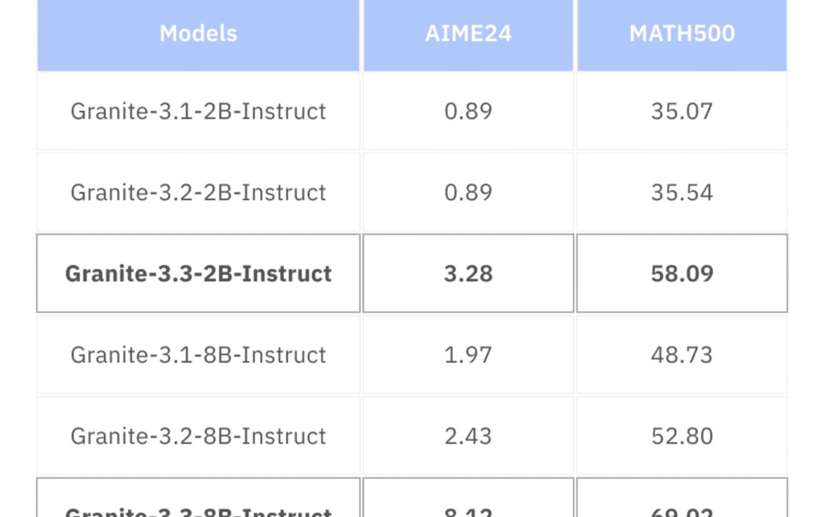The height and width of the screenshot is (517, 827).
Task: Select the Granite-3.1-8B-Instruct model cell
Action: pyautogui.click(x=198, y=355)
